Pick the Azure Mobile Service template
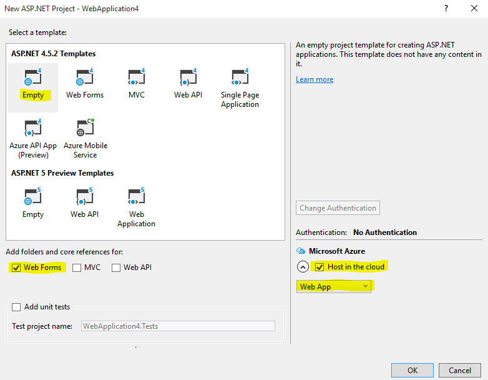This screenshot has height=380, width=488. pos(85,129)
